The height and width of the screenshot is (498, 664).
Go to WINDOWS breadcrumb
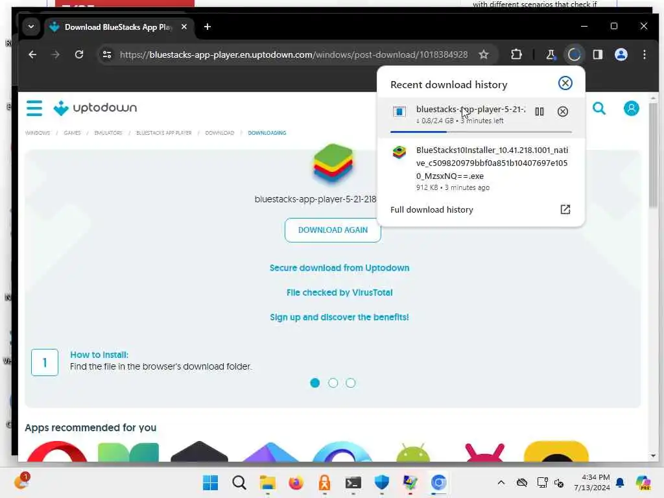38,133
